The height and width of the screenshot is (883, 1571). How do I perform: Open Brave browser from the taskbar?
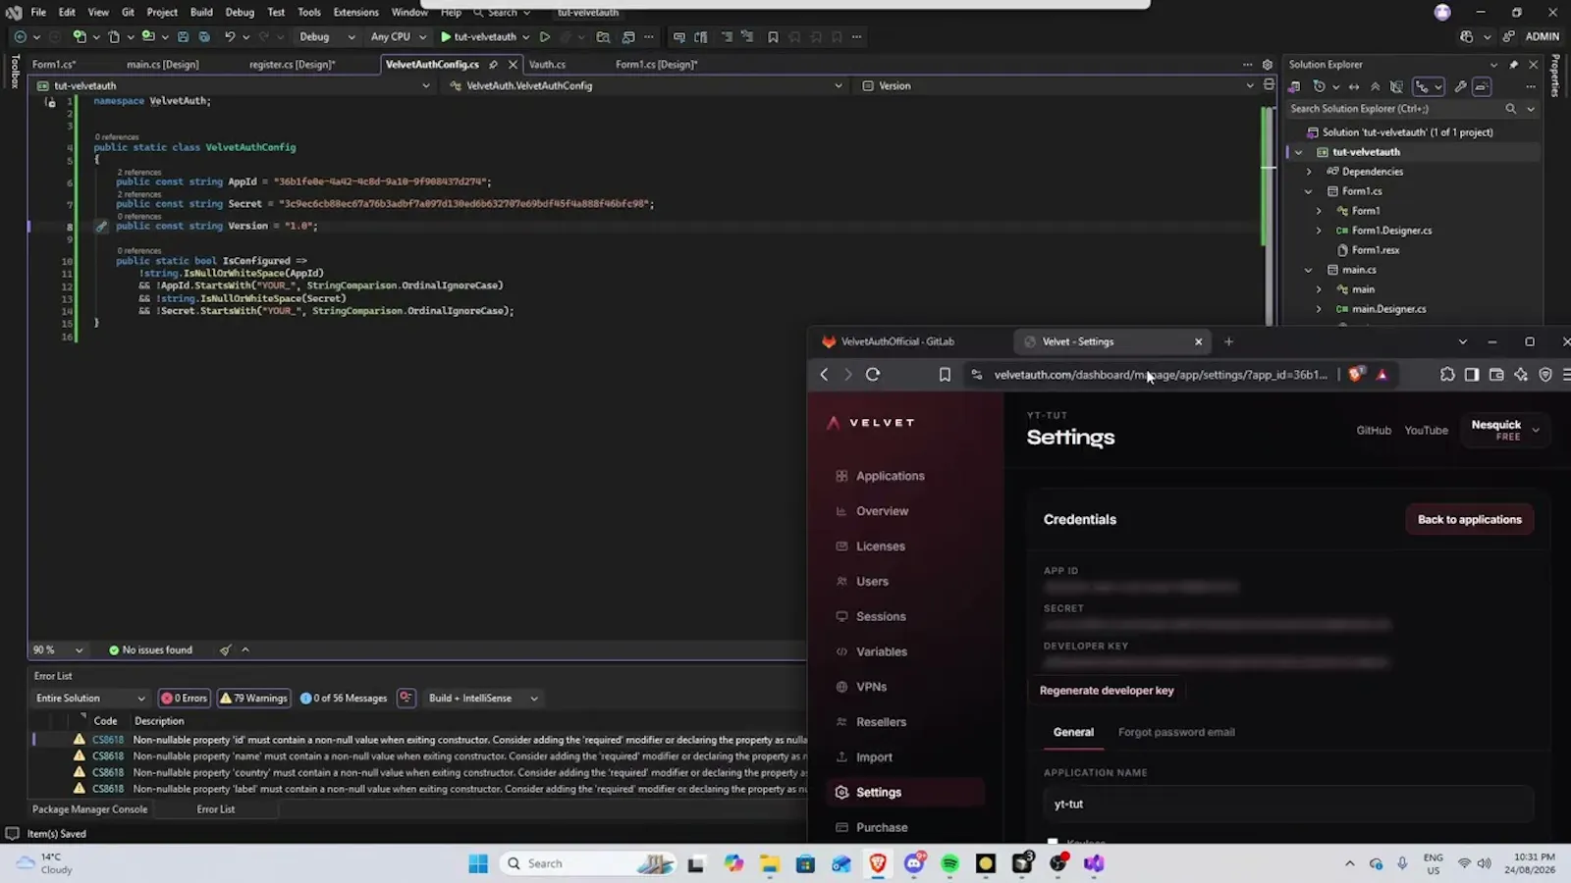pyautogui.click(x=878, y=863)
